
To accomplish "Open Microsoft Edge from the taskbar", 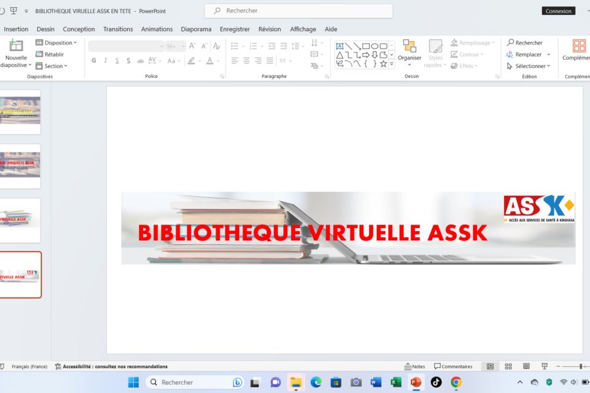I will pyautogui.click(x=316, y=382).
